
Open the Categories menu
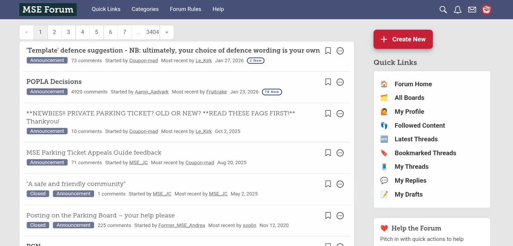coord(145,9)
